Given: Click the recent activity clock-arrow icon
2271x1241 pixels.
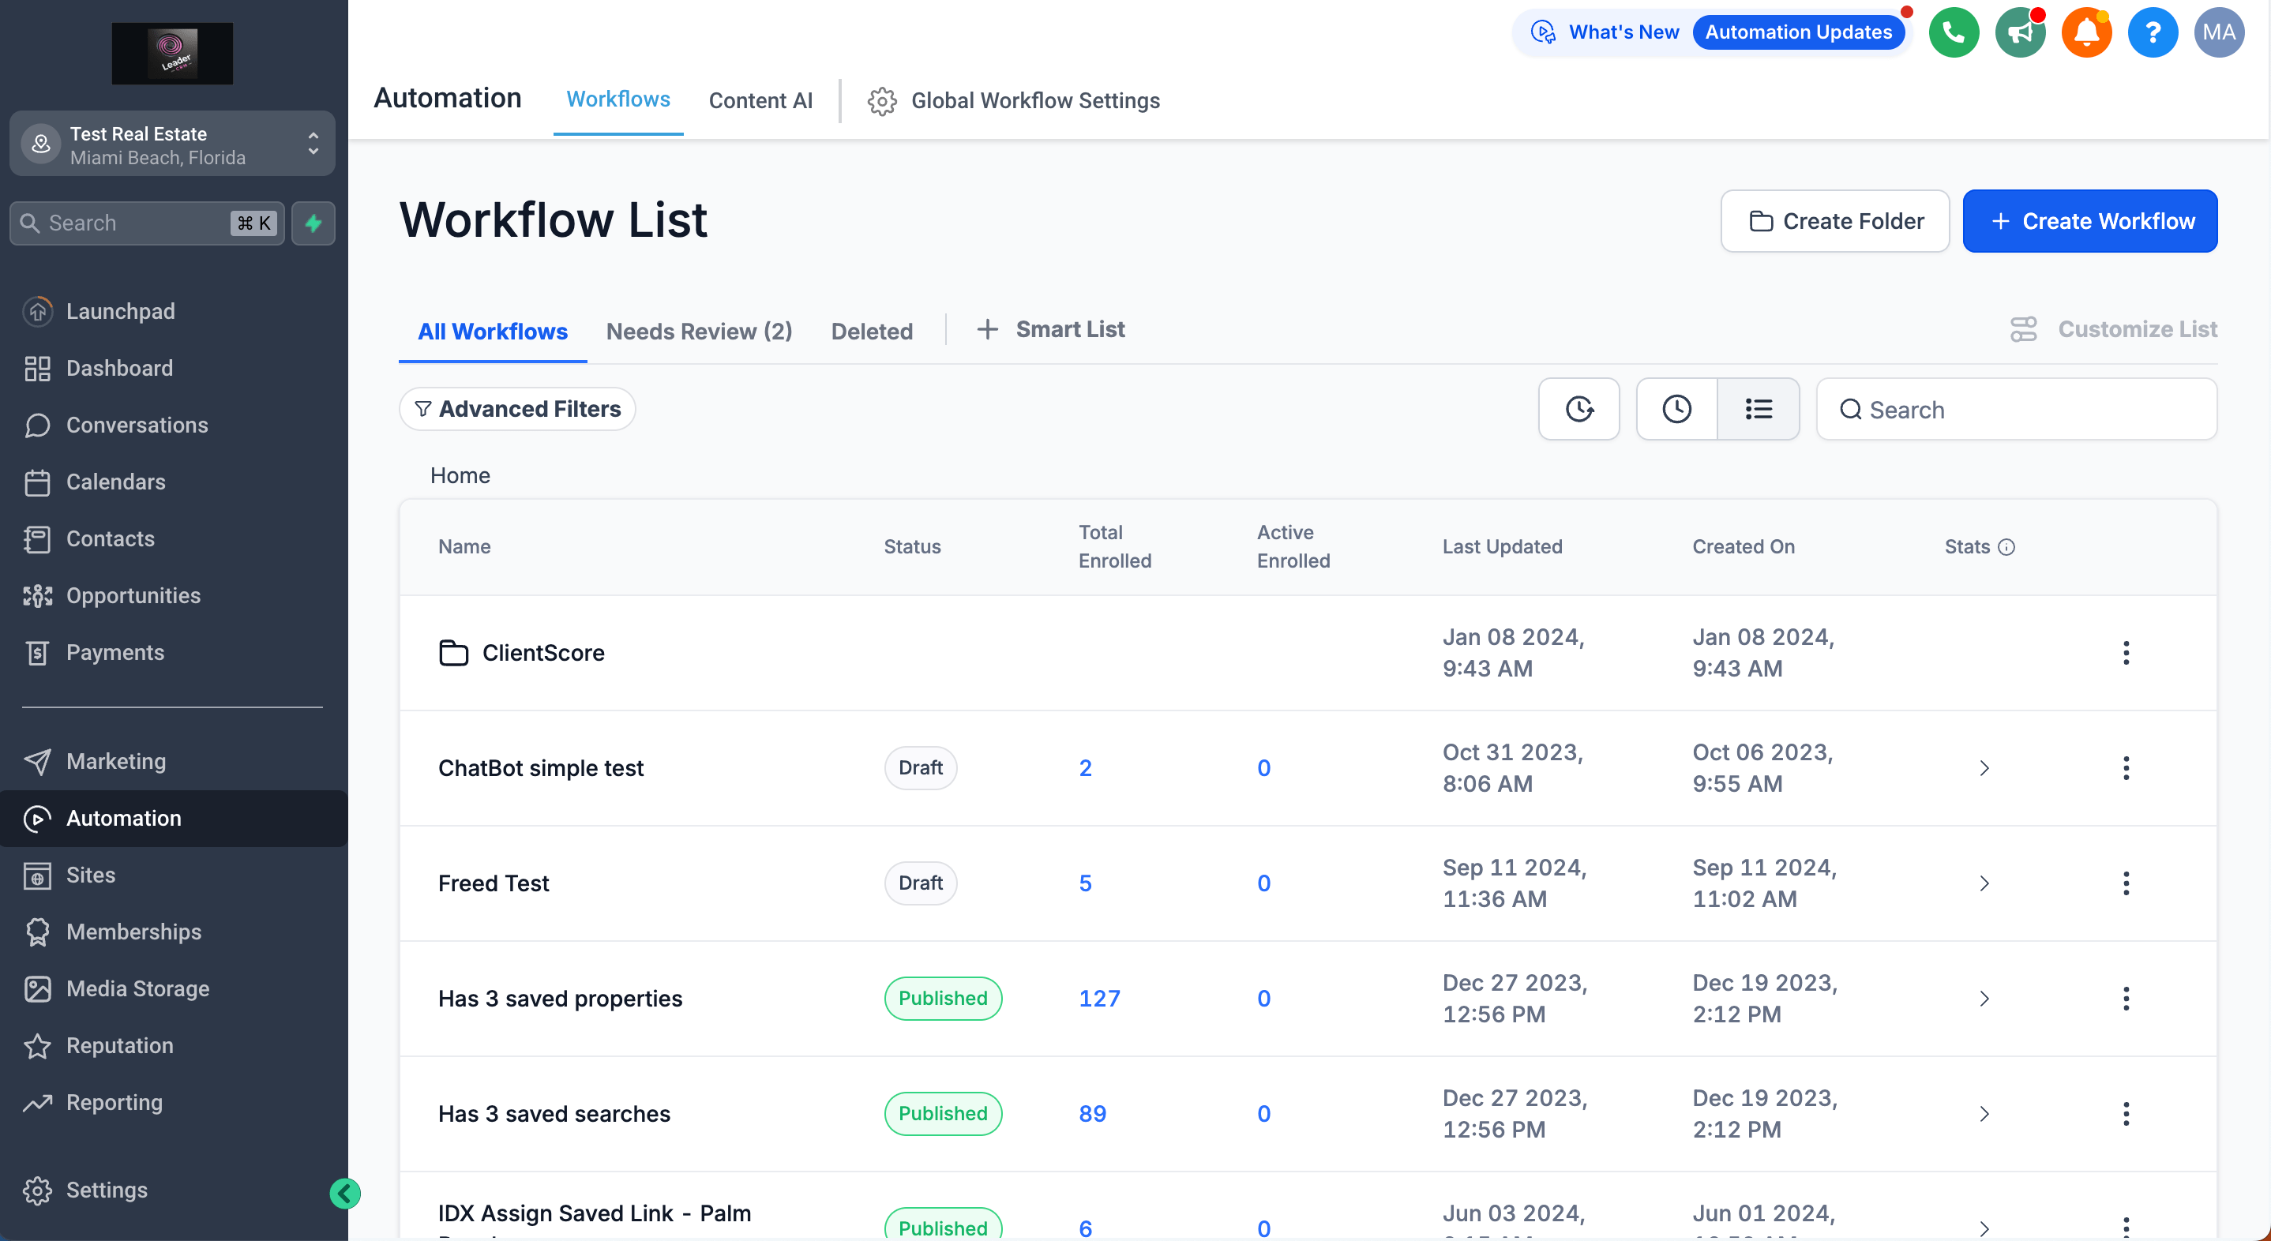Looking at the screenshot, I should pyautogui.click(x=1578, y=409).
